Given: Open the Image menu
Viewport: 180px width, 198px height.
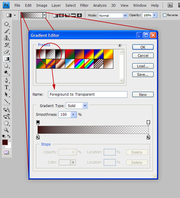Looking at the screenshot, I should (42, 6).
